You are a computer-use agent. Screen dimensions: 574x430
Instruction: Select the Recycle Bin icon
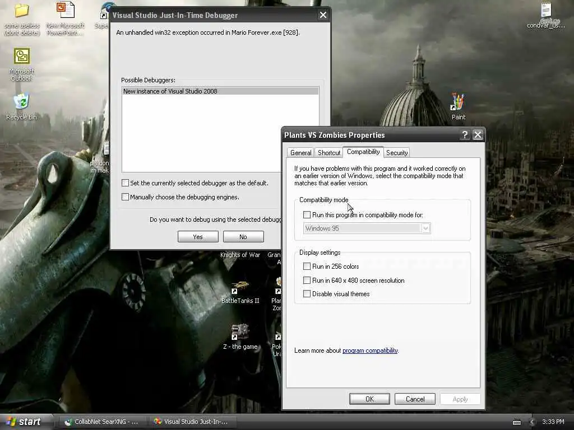pos(22,102)
